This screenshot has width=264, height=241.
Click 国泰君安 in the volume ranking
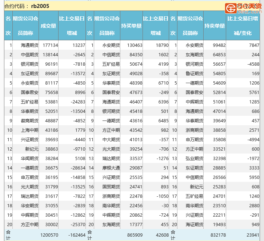(29, 92)
